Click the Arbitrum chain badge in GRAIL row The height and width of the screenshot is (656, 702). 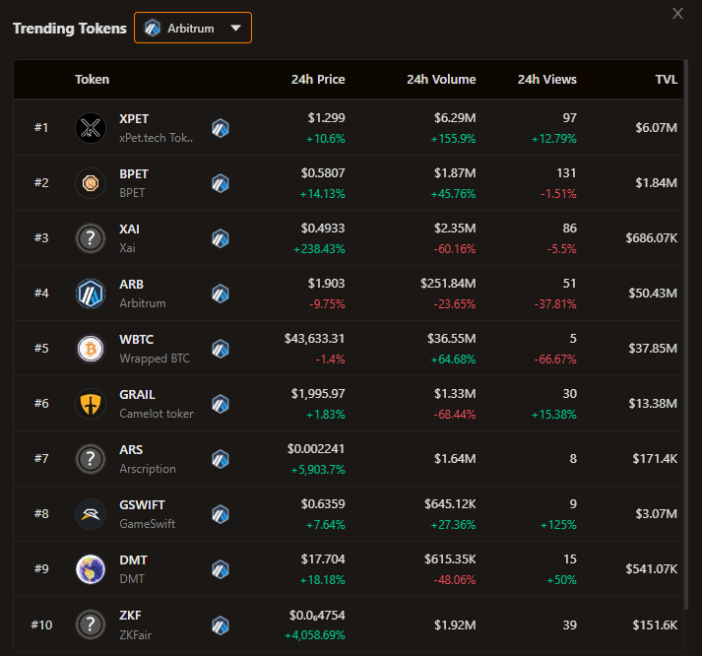point(221,404)
